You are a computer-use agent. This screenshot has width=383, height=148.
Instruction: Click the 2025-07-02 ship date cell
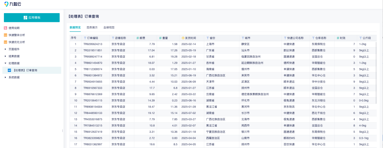pos(189,113)
